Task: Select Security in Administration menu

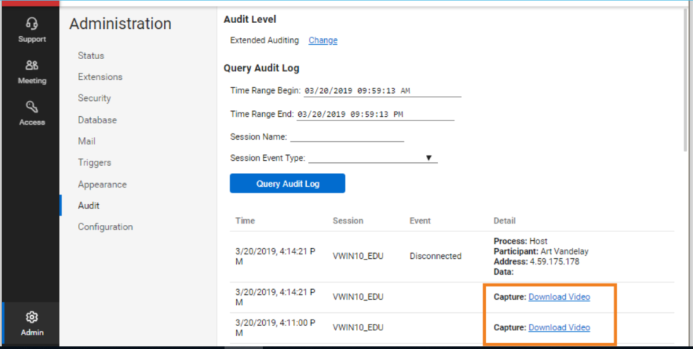Action: [x=94, y=98]
